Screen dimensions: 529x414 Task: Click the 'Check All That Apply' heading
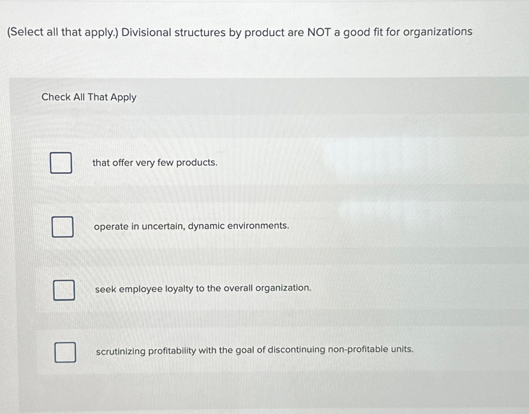(89, 97)
